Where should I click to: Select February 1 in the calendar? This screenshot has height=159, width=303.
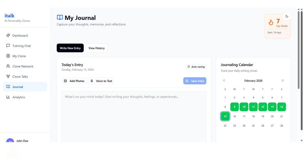click(225, 97)
